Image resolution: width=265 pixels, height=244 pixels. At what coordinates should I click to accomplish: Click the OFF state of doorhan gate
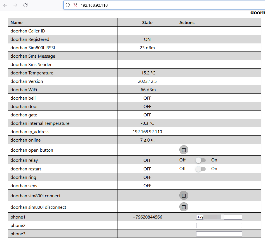click(147, 115)
